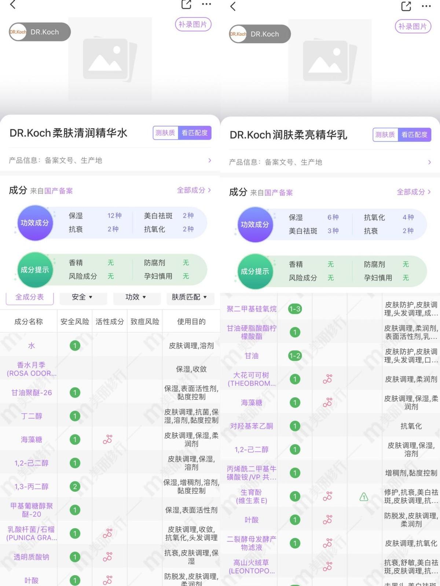Click the safety badge 2 for 1,3-丙二醇
Screen dimensions: 440x586
[75, 486]
